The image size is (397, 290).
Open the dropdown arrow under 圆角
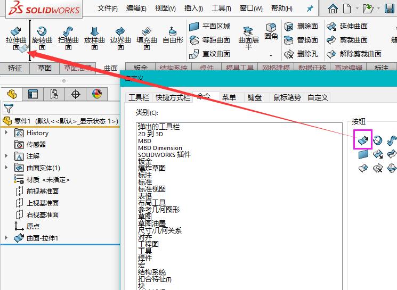coord(271,55)
